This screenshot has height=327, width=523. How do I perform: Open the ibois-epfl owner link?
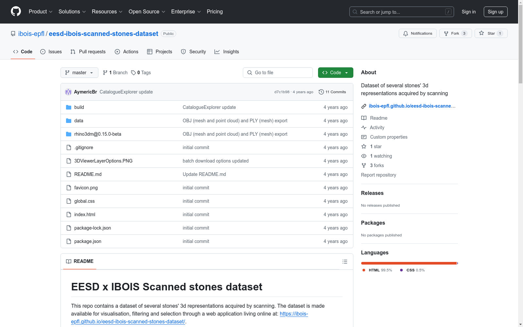tap(31, 34)
